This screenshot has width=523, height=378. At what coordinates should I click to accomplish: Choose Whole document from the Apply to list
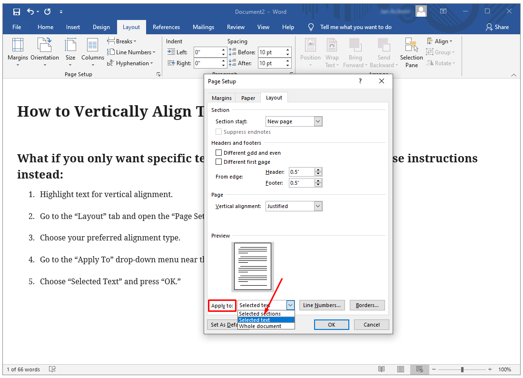click(260, 326)
